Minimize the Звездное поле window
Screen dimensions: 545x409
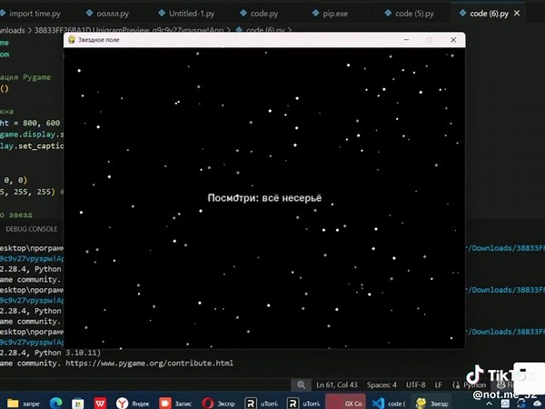click(x=406, y=40)
